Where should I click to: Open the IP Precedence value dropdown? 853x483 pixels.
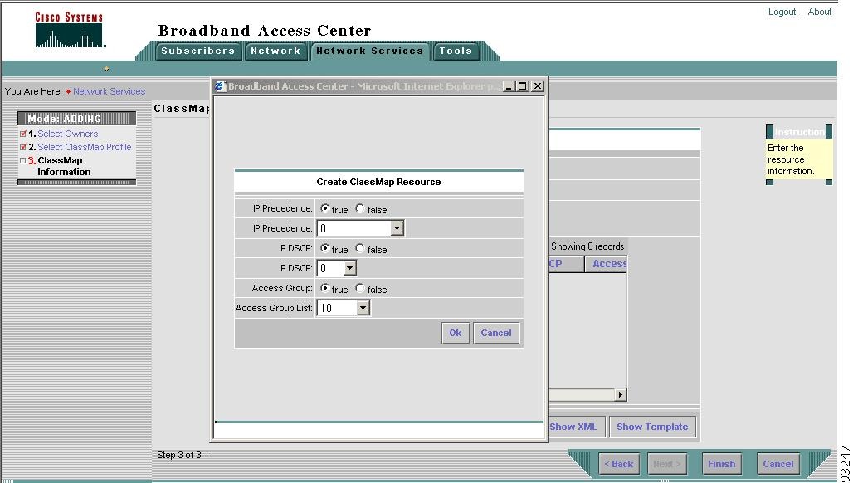click(397, 228)
